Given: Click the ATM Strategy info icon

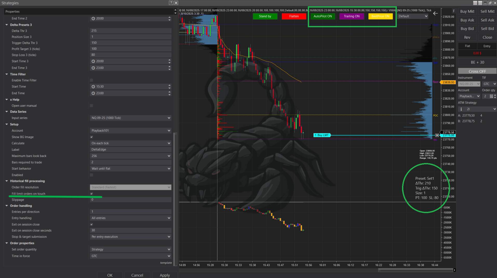Looking at the screenshot, I should pos(461,109).
